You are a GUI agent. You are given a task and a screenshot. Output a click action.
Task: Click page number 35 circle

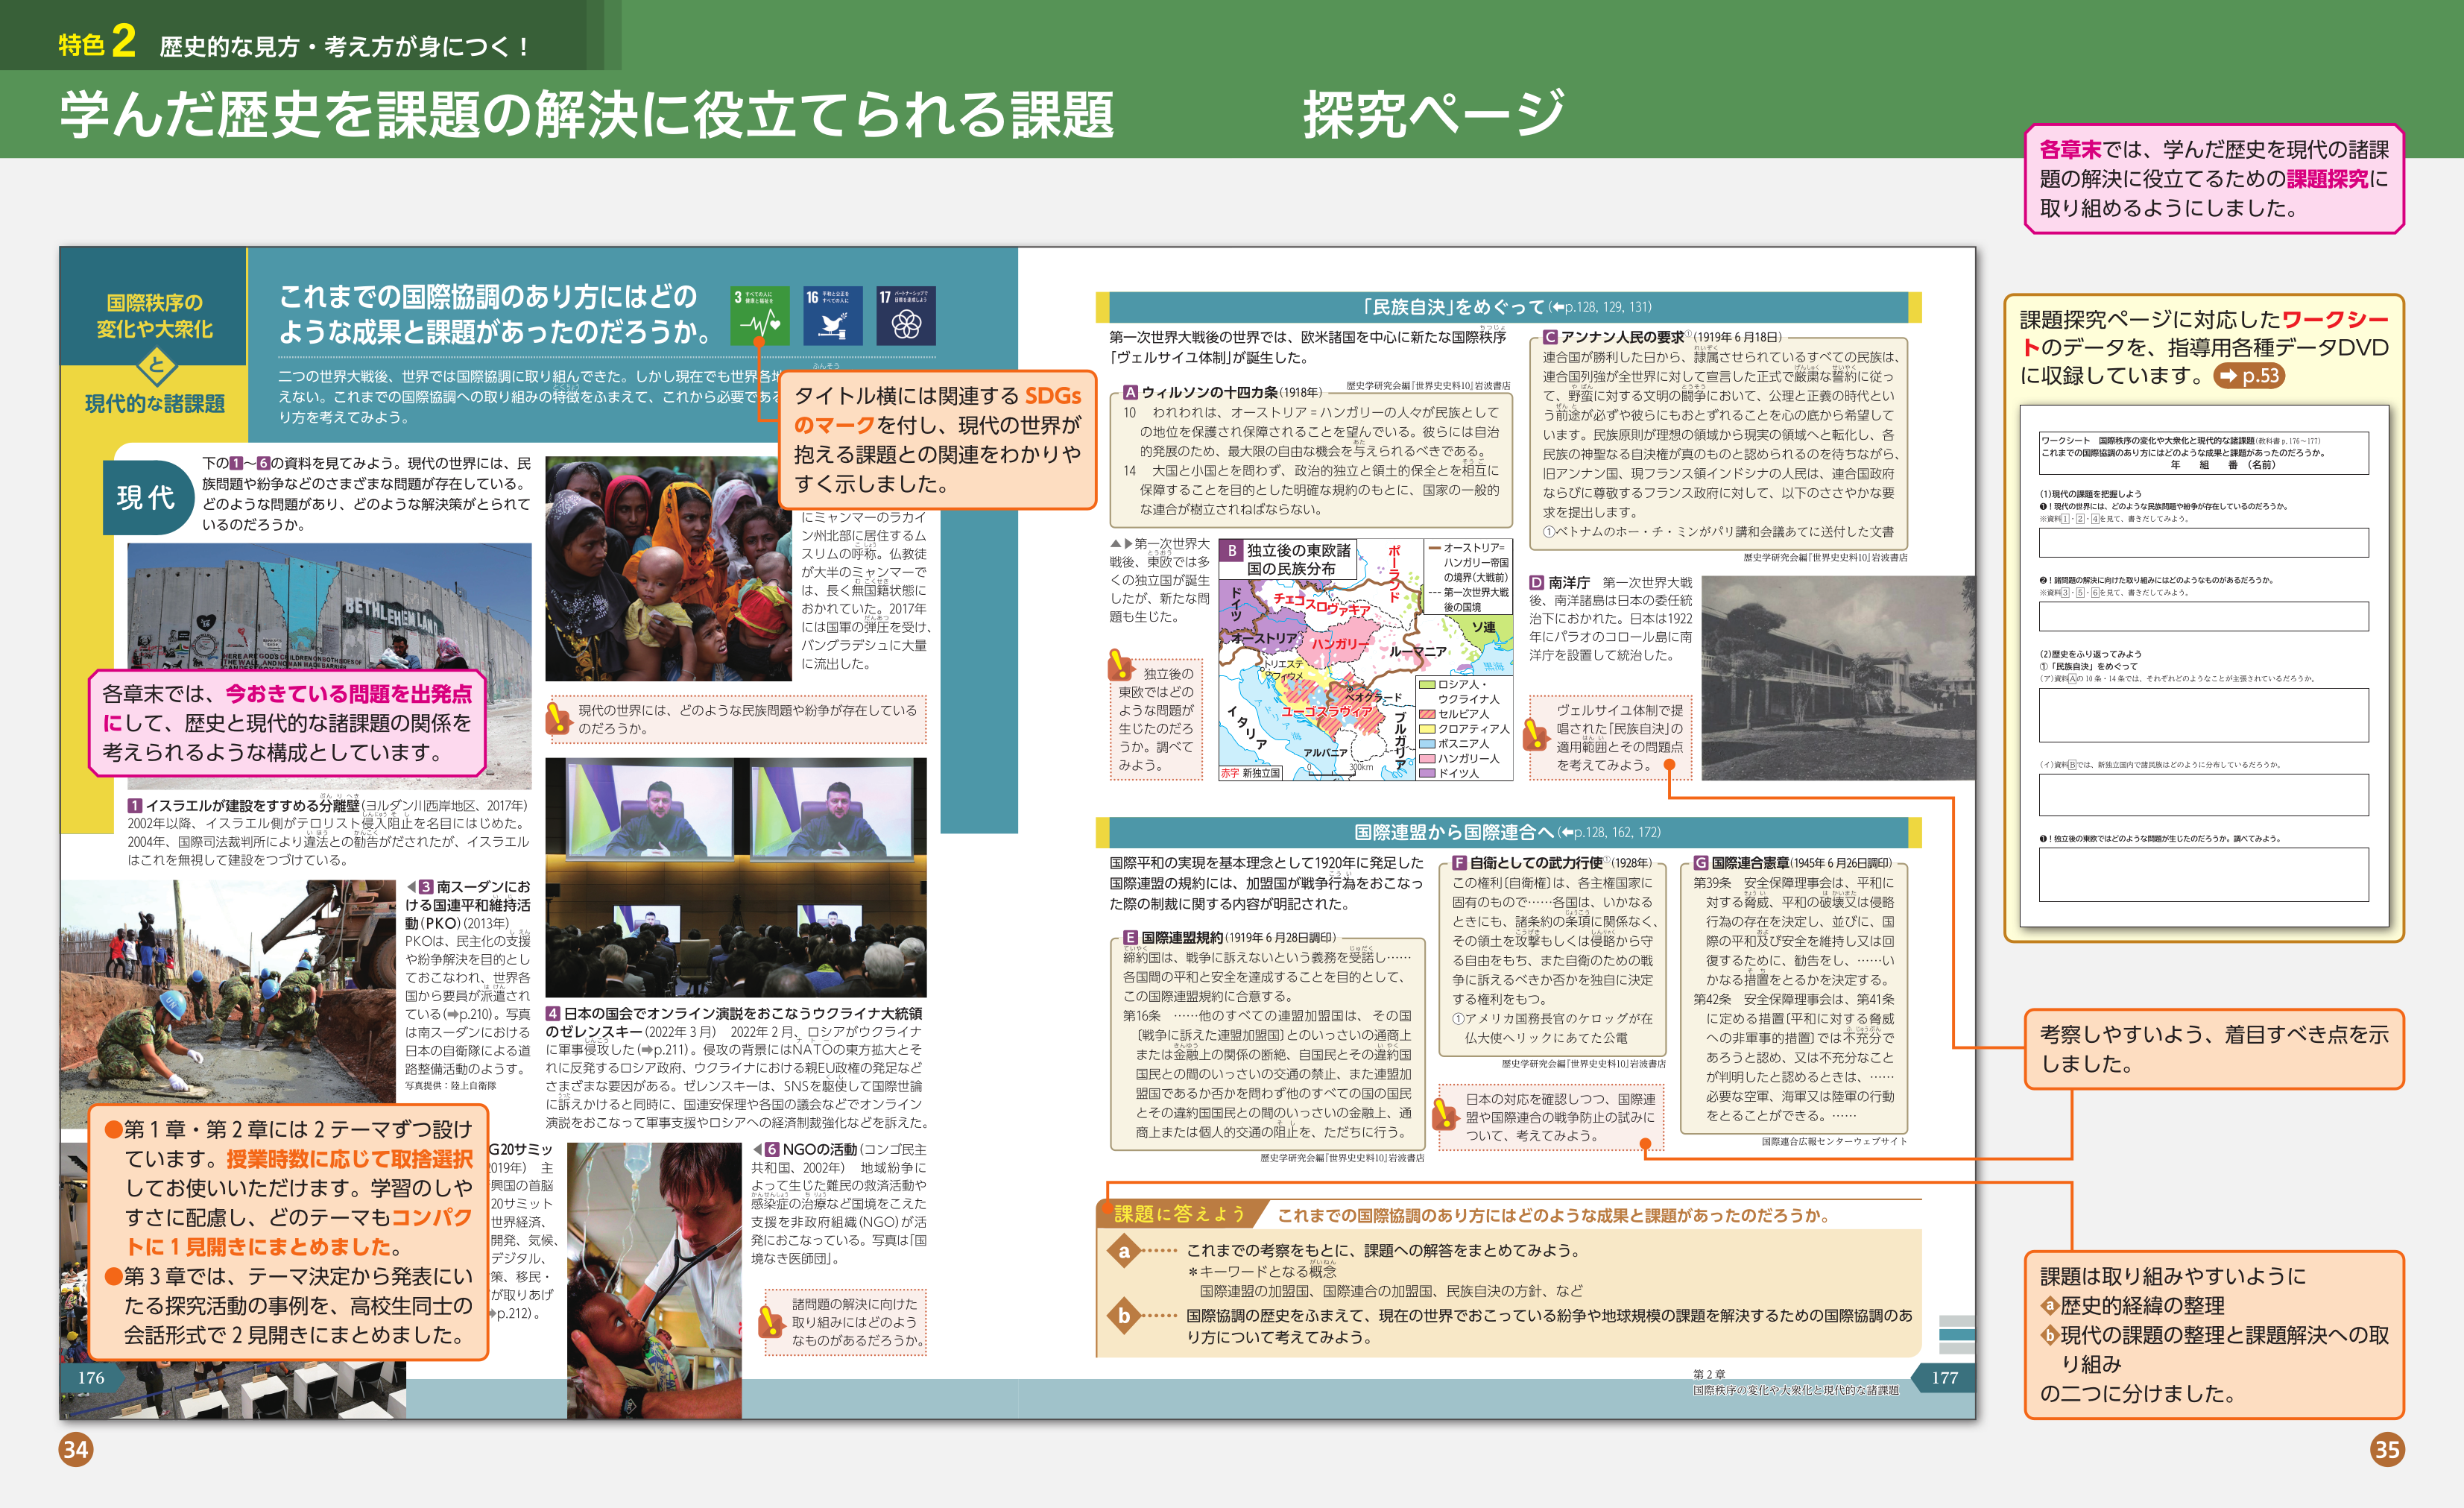tap(2387, 1450)
